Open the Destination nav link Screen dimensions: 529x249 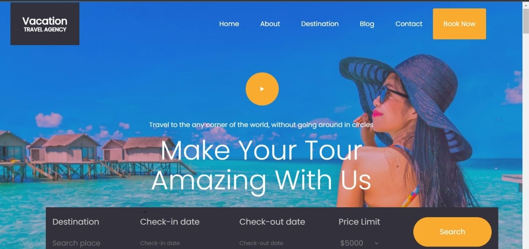pyautogui.click(x=320, y=24)
